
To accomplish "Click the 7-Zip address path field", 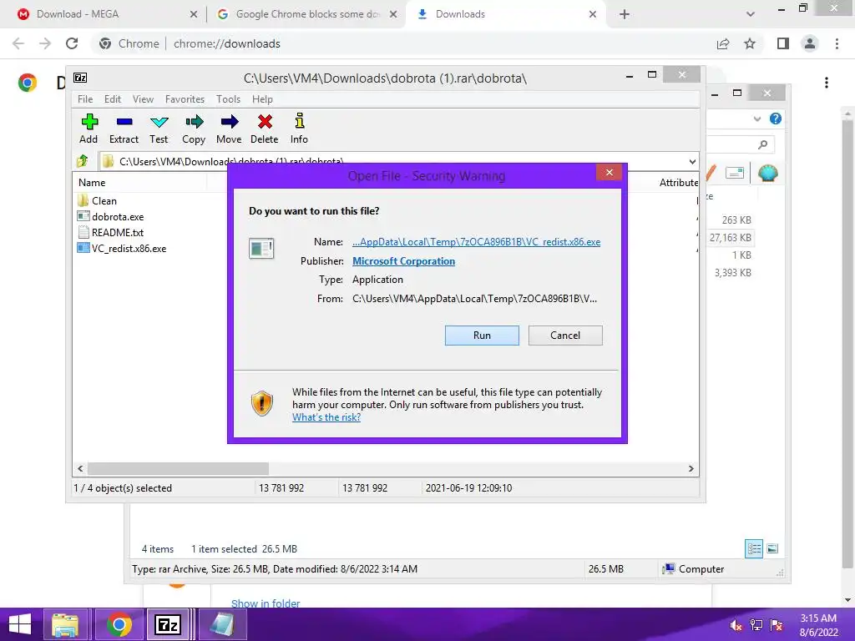I will coord(392,161).
